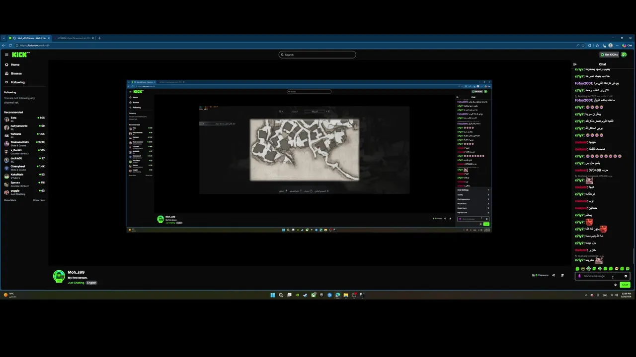Open recommended channel x_GooNz
This screenshot has width=636, height=357.
(x=24, y=151)
